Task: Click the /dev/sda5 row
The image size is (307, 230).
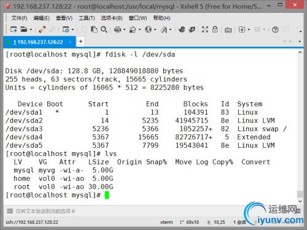Action: tap(140, 145)
